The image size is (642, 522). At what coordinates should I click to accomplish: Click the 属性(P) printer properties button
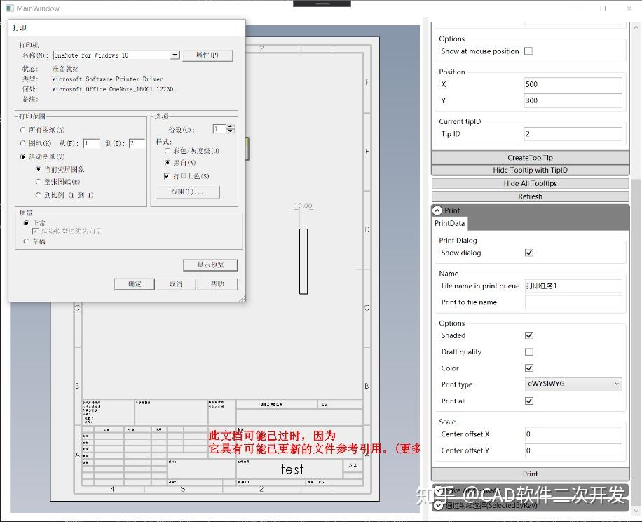(x=208, y=55)
